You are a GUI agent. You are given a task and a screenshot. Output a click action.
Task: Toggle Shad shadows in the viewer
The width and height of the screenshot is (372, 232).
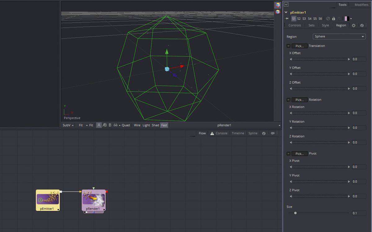pos(155,125)
